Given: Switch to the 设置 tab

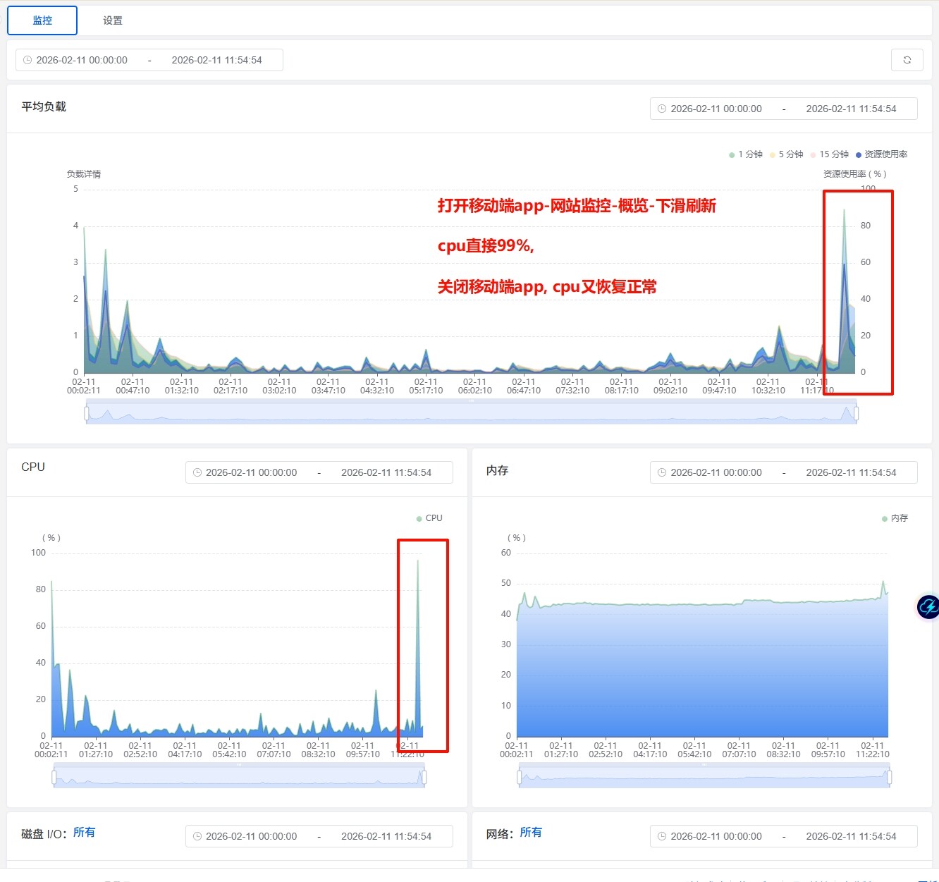Looking at the screenshot, I should point(113,20).
